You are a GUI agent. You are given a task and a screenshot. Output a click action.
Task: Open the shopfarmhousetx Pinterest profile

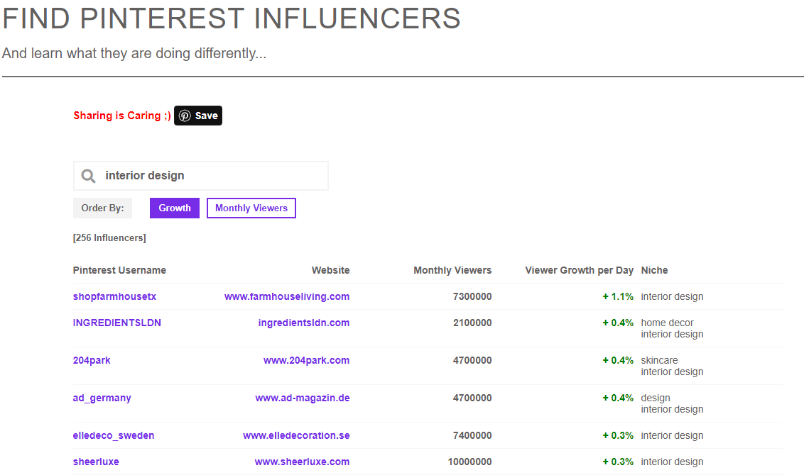tap(114, 296)
